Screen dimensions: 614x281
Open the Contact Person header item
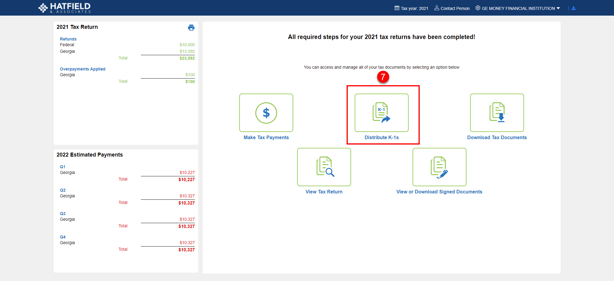click(x=452, y=8)
